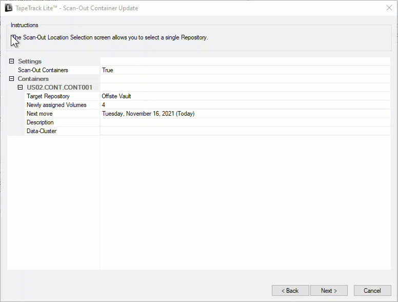Click the empty Data-Cluster value field
Screen dimensions: 398x302
(x=245, y=131)
